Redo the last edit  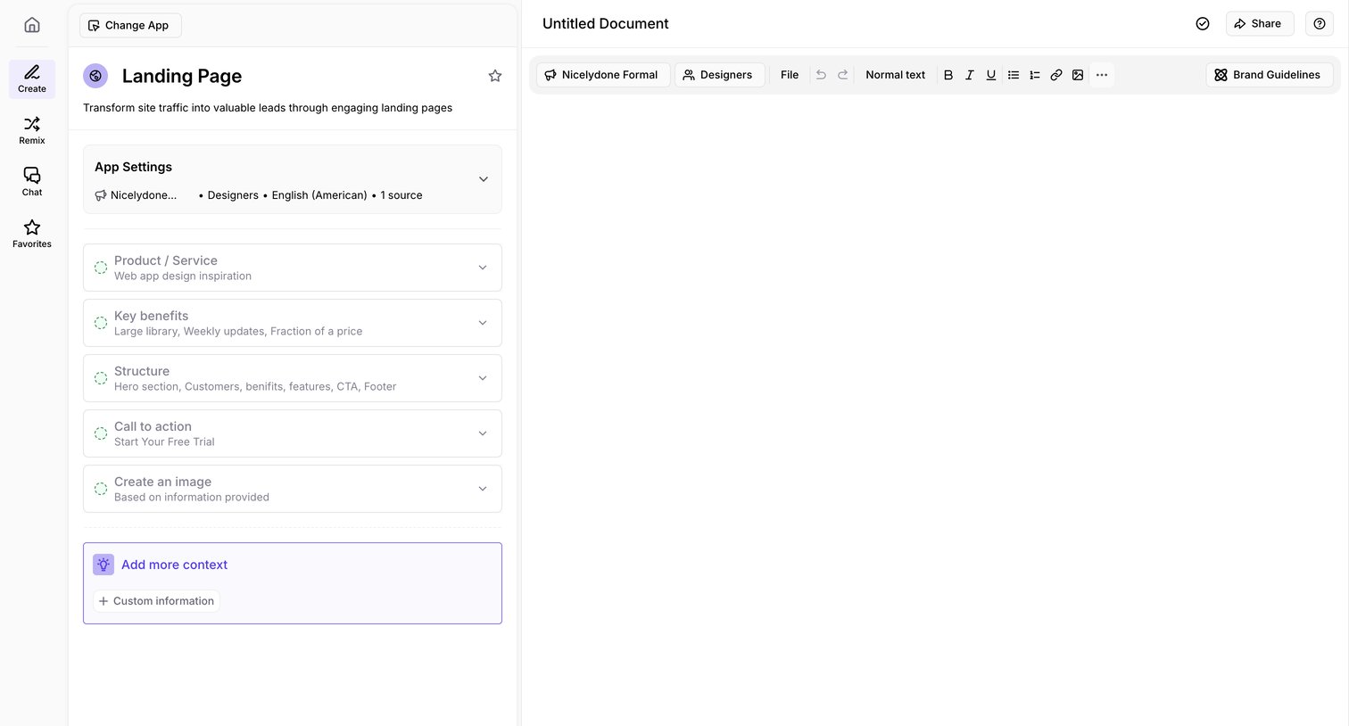click(842, 75)
